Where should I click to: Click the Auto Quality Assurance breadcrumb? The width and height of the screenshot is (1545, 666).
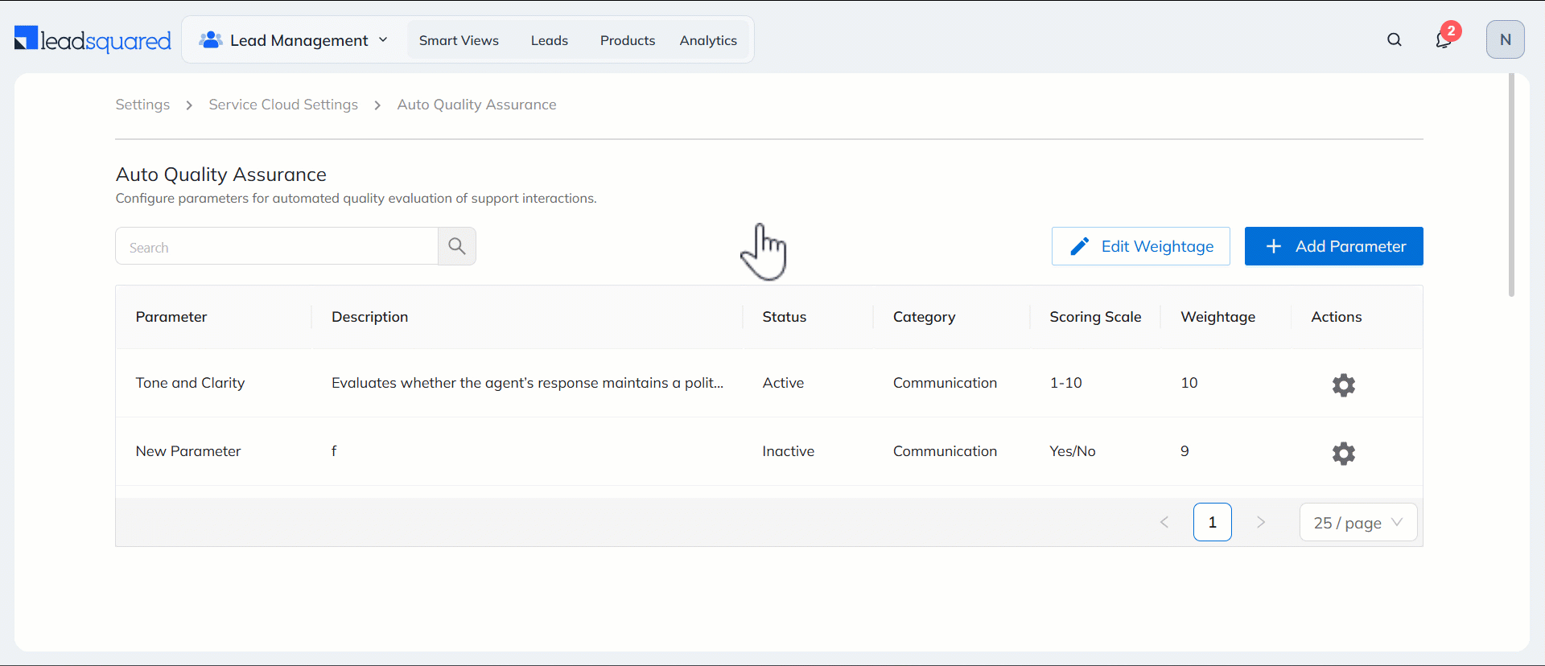(476, 105)
